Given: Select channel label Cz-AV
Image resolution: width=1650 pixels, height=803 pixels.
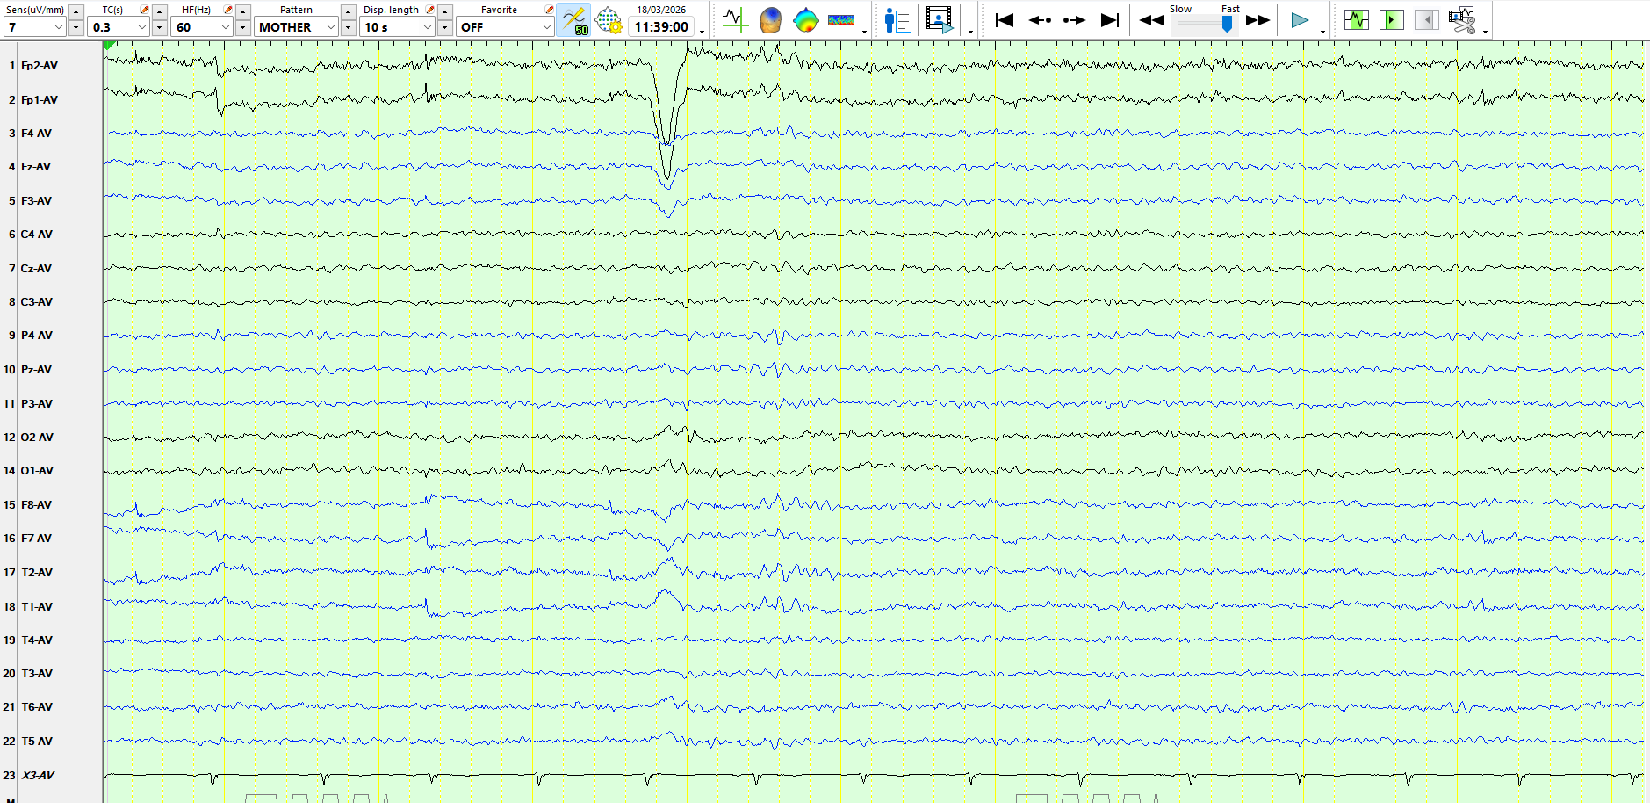Looking at the screenshot, I should 36,269.
